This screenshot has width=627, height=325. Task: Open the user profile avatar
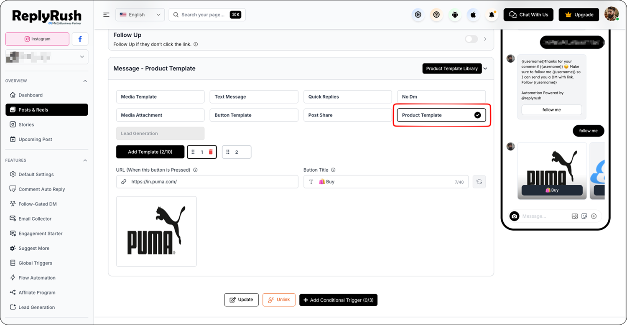click(x=612, y=14)
